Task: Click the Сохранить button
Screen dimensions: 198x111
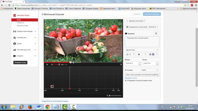Action: pos(137,14)
